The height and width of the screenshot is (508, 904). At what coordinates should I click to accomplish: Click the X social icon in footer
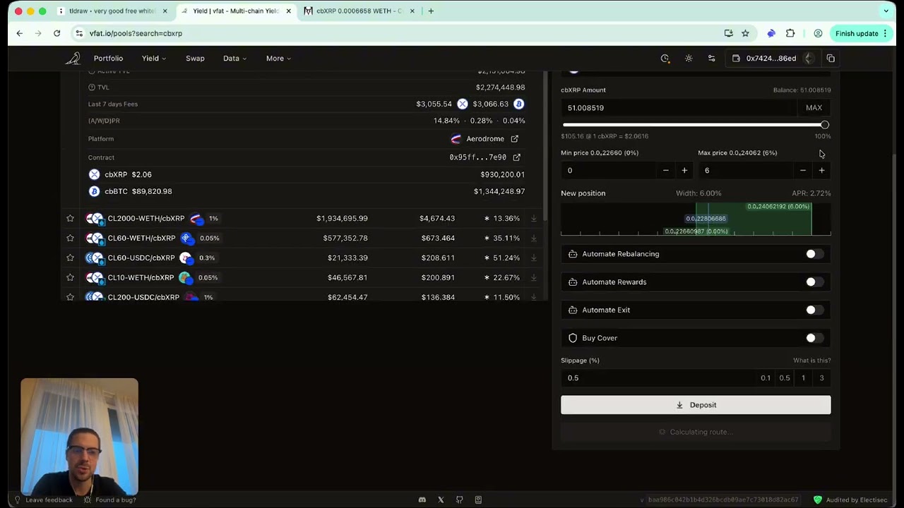tap(441, 500)
